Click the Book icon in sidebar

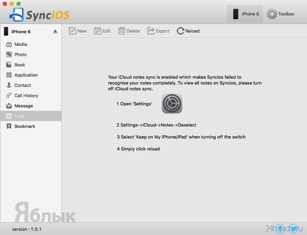[x=9, y=65]
